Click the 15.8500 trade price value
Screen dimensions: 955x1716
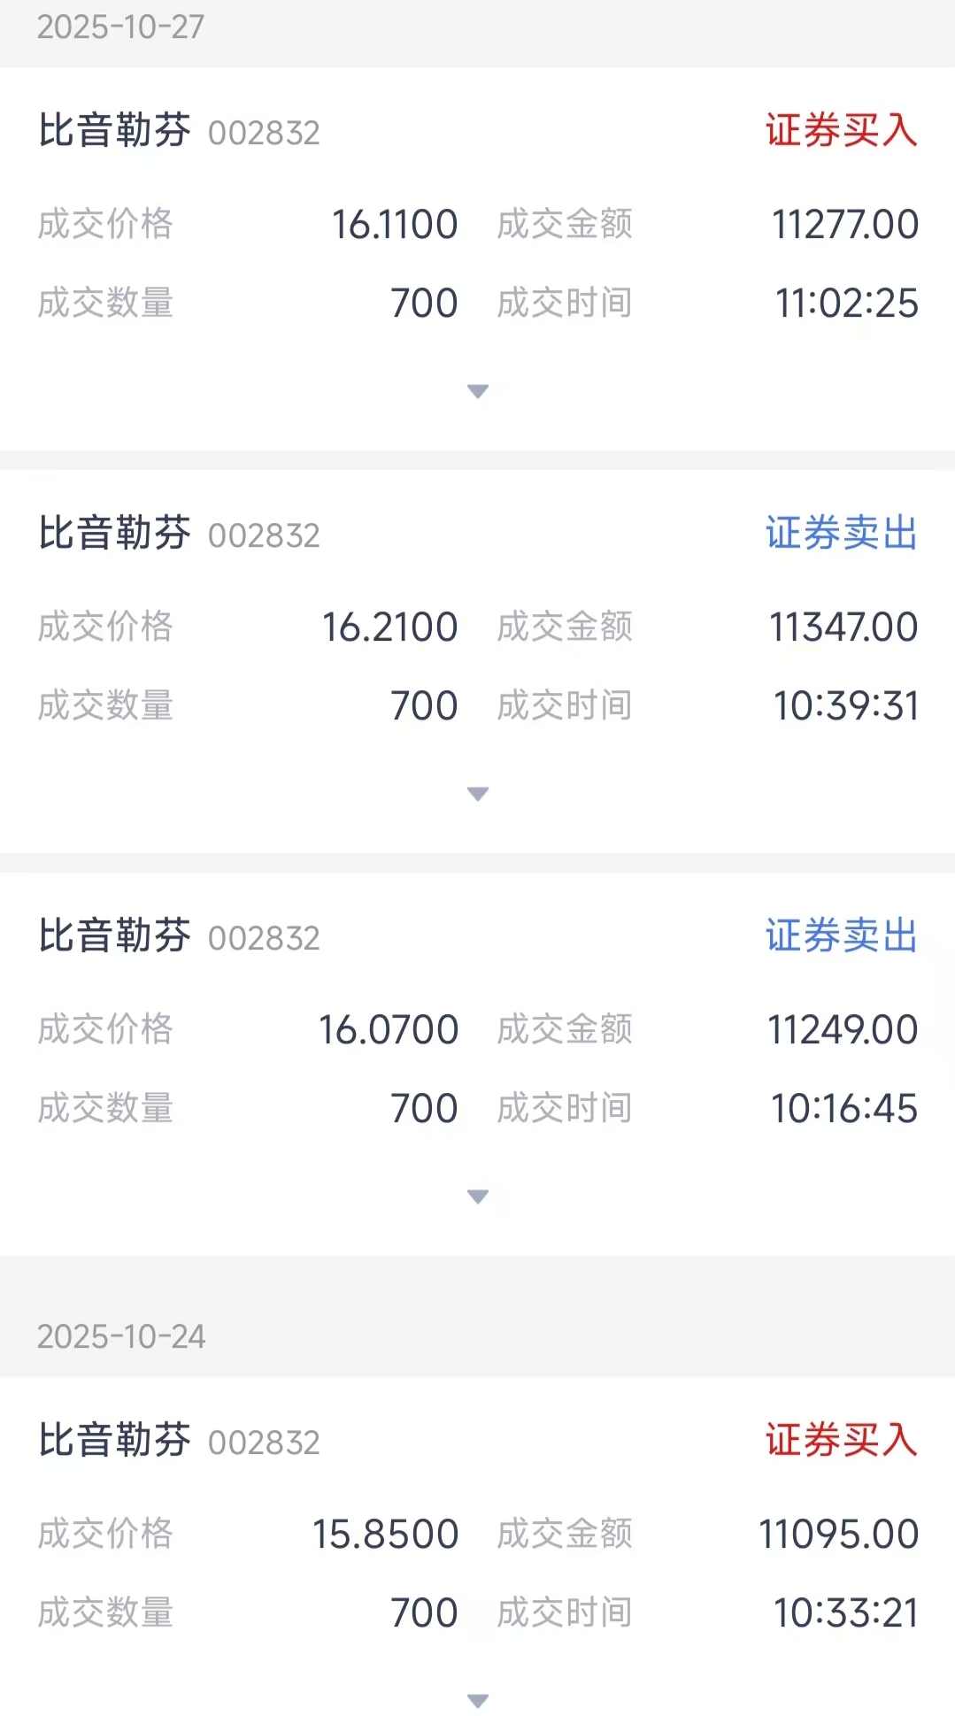point(385,1535)
